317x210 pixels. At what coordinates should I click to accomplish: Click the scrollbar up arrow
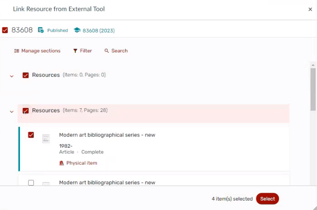click(x=313, y=65)
